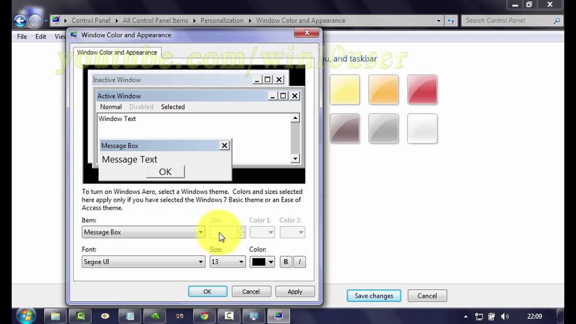
Task: Open the font Size dropdown showing 13
Action: click(x=227, y=261)
